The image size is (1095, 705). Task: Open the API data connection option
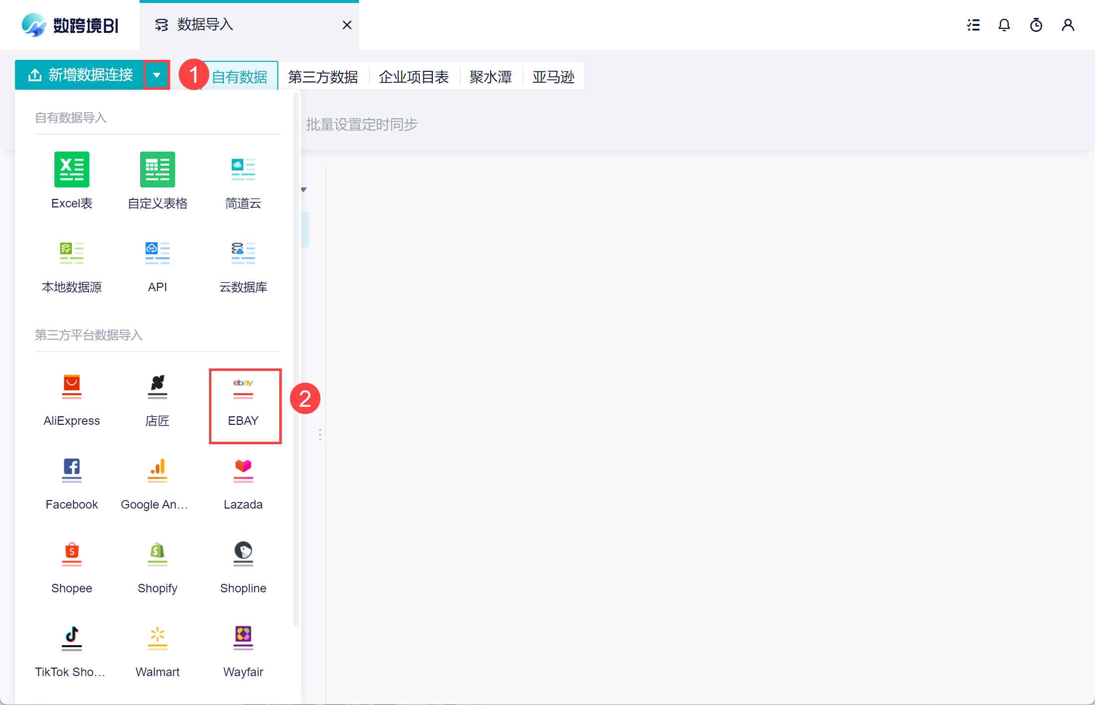[157, 254]
